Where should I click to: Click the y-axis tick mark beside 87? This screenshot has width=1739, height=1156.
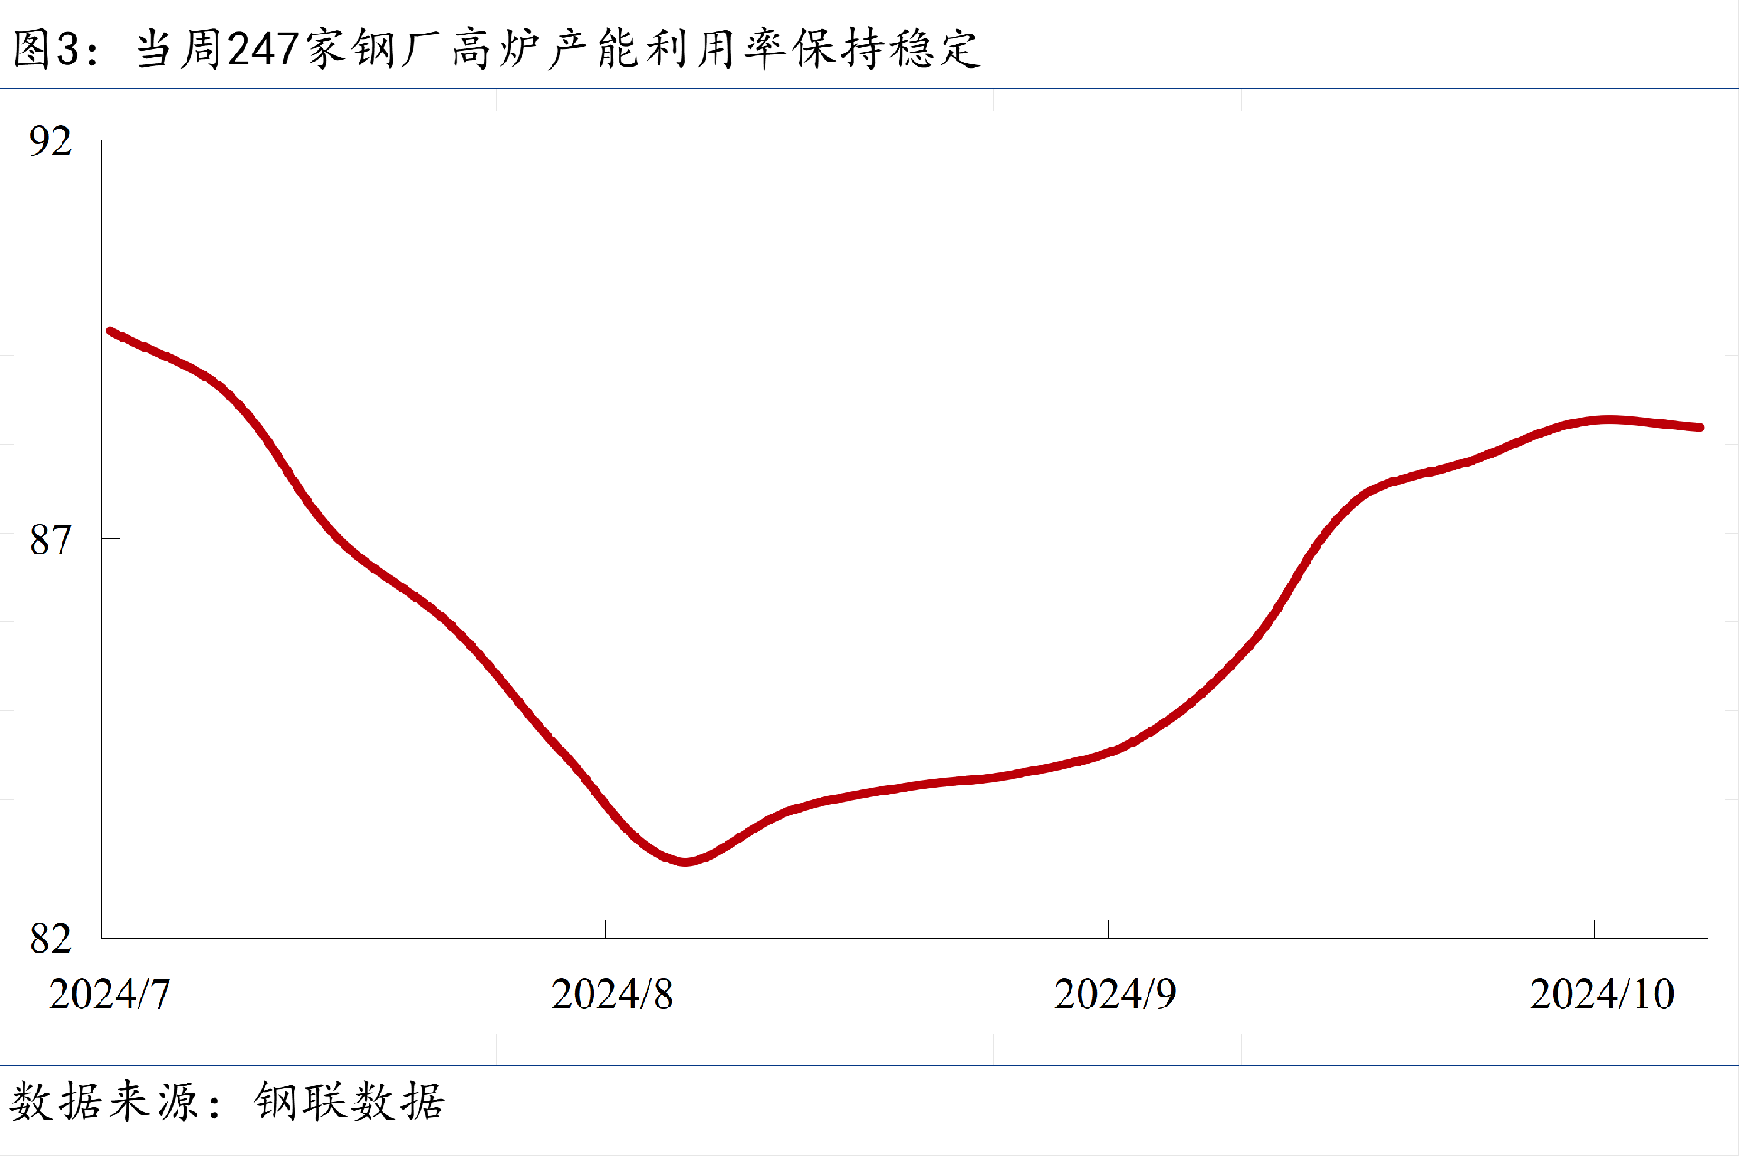110,539
